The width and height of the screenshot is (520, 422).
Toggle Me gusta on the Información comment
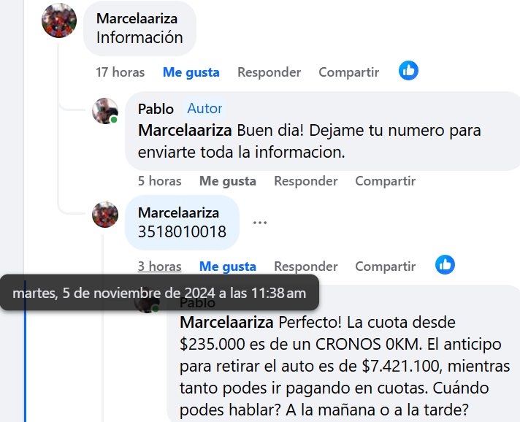point(191,72)
